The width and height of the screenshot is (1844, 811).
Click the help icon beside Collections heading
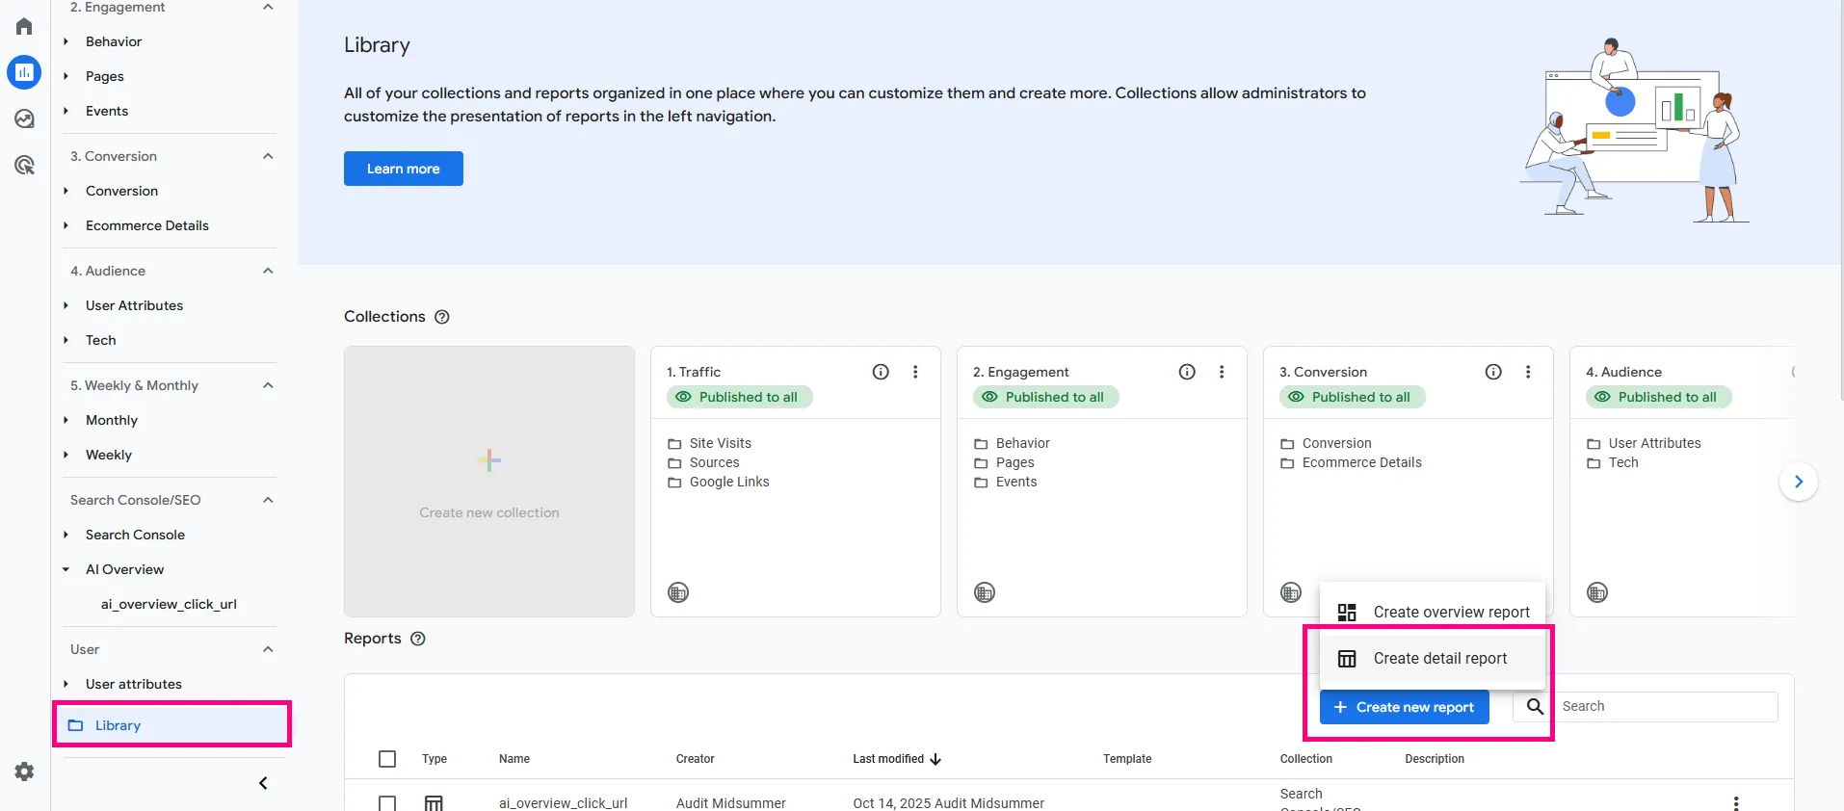pyautogui.click(x=442, y=317)
